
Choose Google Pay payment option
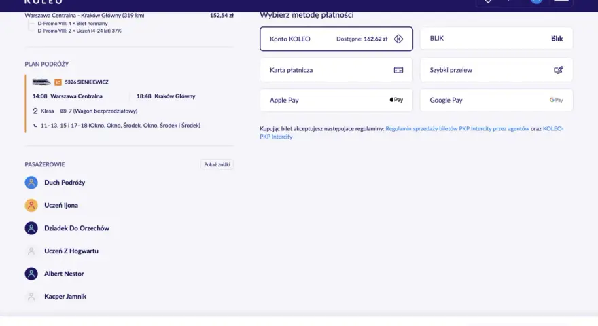[496, 100]
